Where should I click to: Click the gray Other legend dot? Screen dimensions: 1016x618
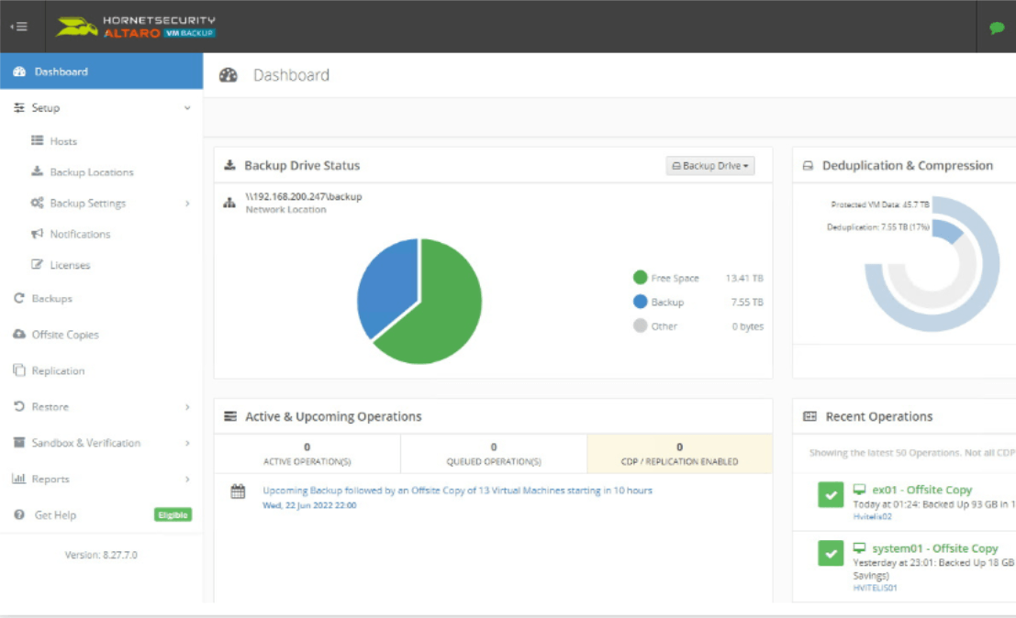pyautogui.click(x=641, y=326)
